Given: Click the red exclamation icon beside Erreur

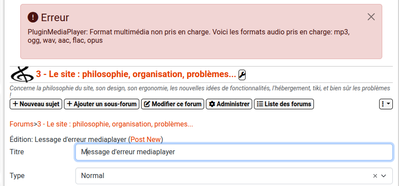Looking at the screenshot, I should (x=33, y=17).
